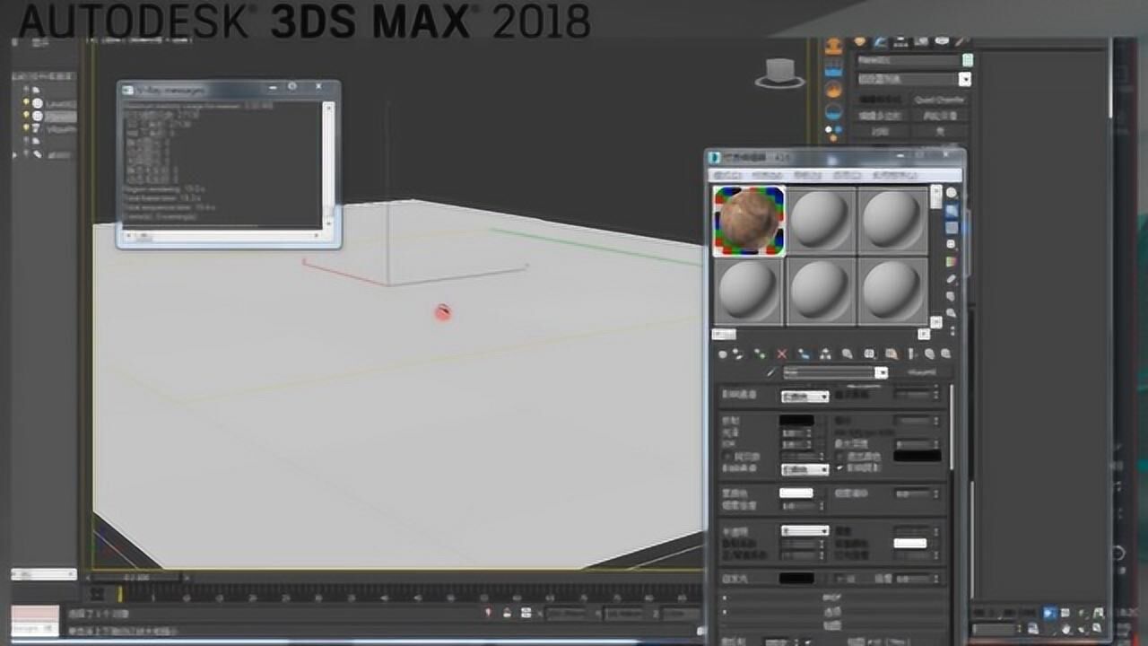Open material name dropdown arrow
The image size is (1148, 646).
[x=881, y=372]
